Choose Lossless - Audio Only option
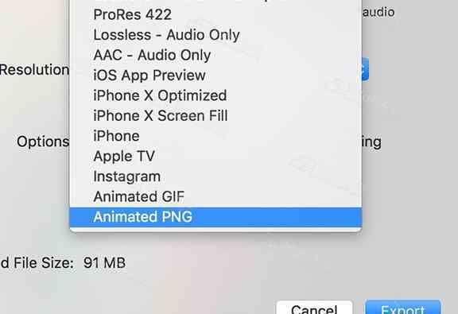This screenshot has height=314, width=458. (x=215, y=35)
